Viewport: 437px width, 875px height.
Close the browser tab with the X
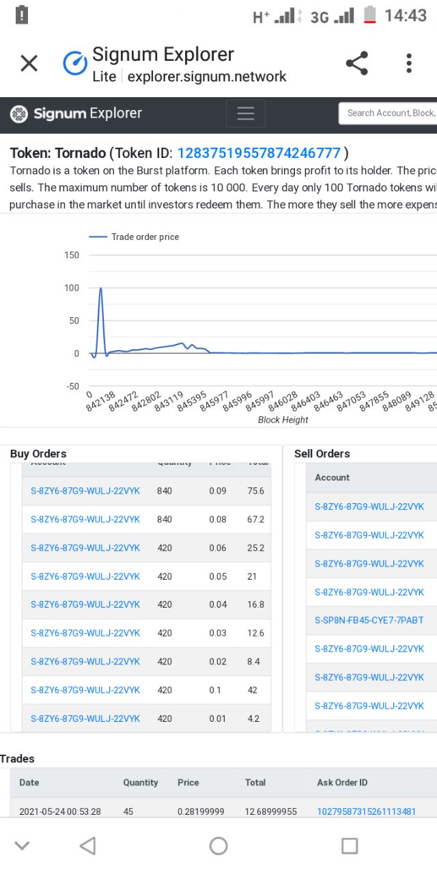coord(29,64)
